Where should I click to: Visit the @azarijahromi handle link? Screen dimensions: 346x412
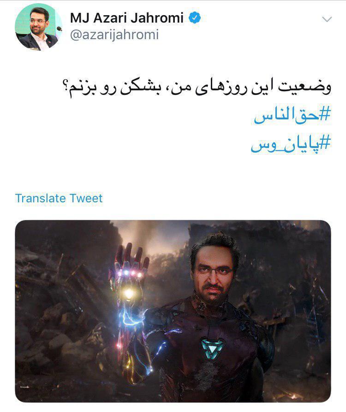pyautogui.click(x=114, y=35)
